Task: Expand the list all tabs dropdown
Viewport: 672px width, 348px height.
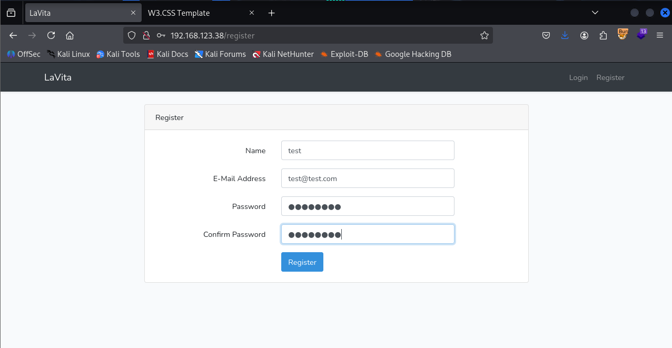Action: 595,13
